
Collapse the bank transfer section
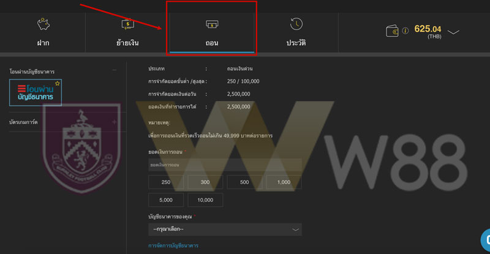click(x=115, y=70)
